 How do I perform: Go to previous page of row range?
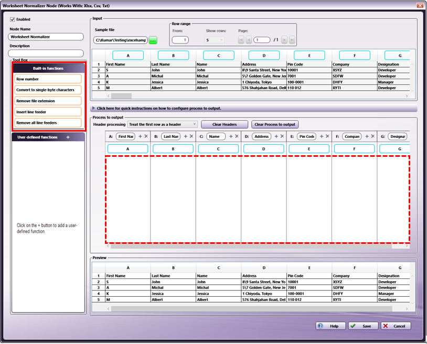(249, 40)
